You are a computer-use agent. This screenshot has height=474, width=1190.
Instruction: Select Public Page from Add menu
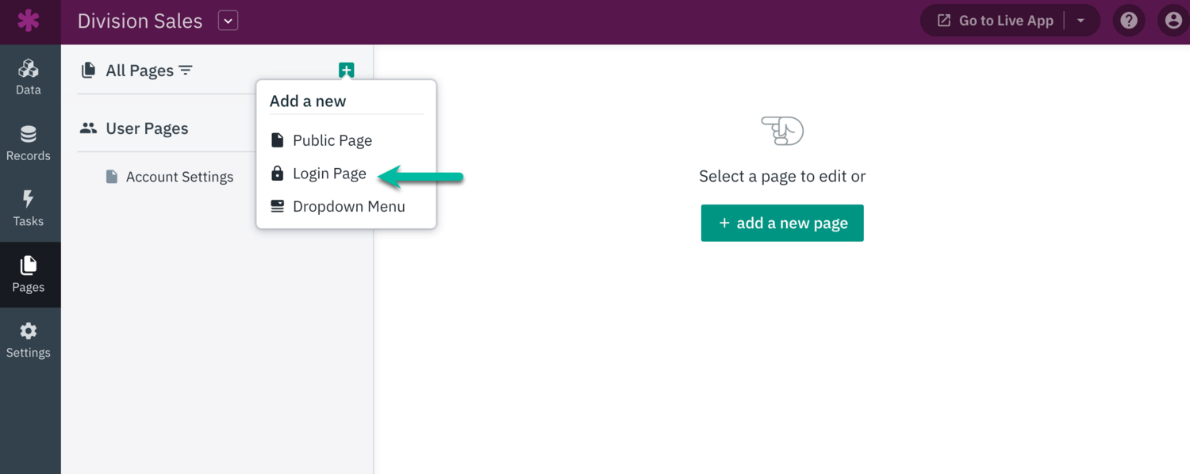[x=332, y=140]
